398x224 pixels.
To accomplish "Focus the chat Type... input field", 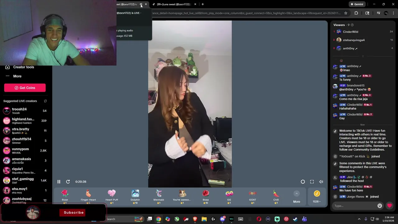I will 354,206.
